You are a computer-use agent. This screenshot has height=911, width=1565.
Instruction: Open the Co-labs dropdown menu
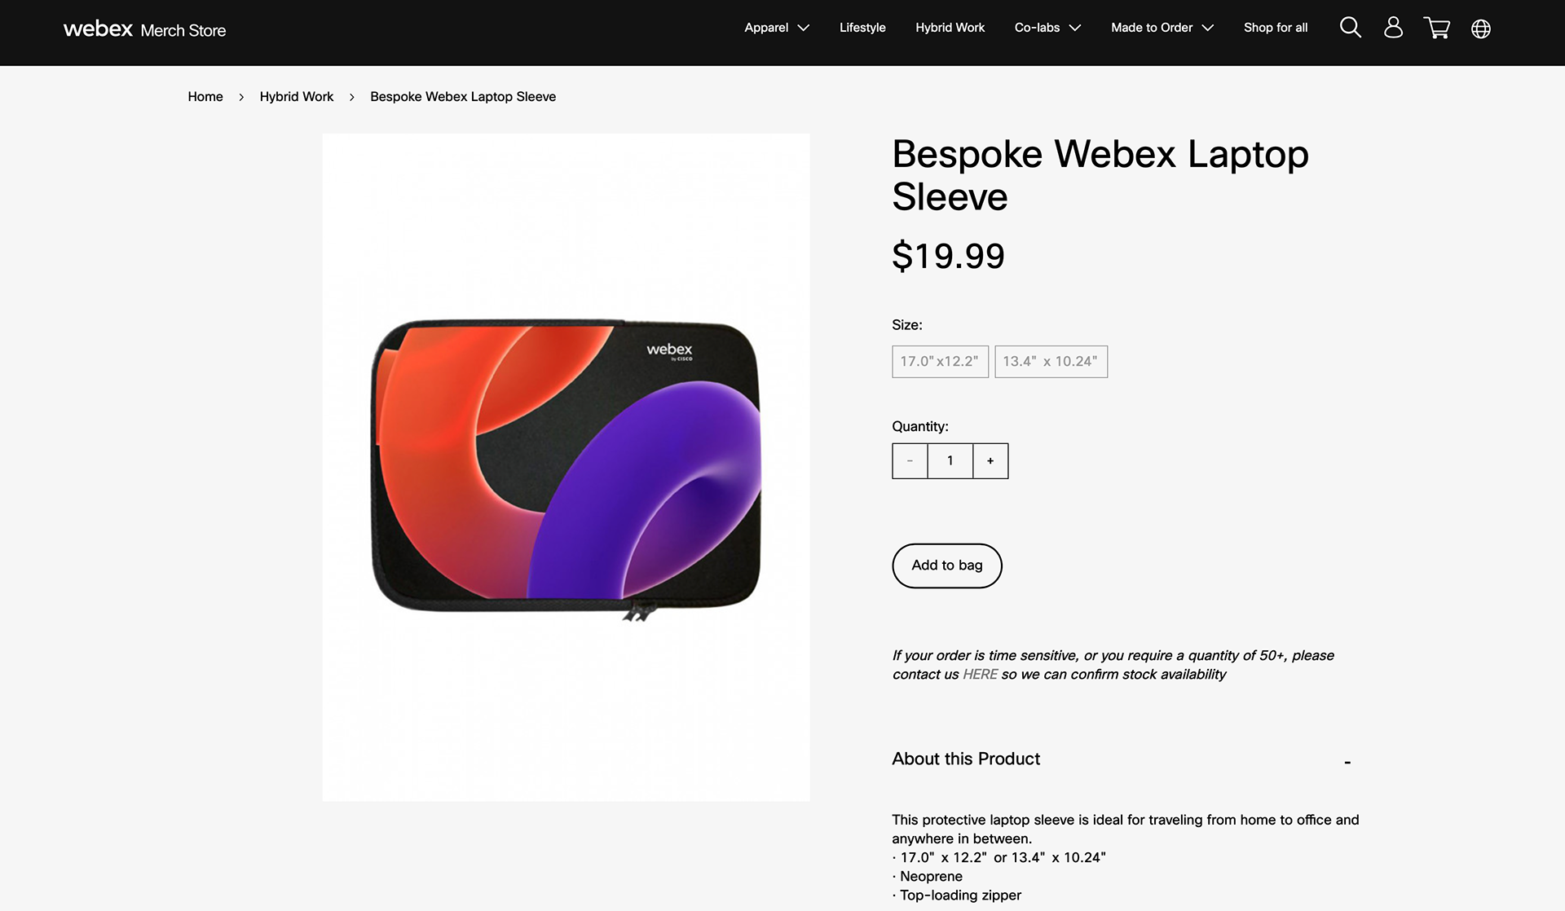coord(1047,28)
